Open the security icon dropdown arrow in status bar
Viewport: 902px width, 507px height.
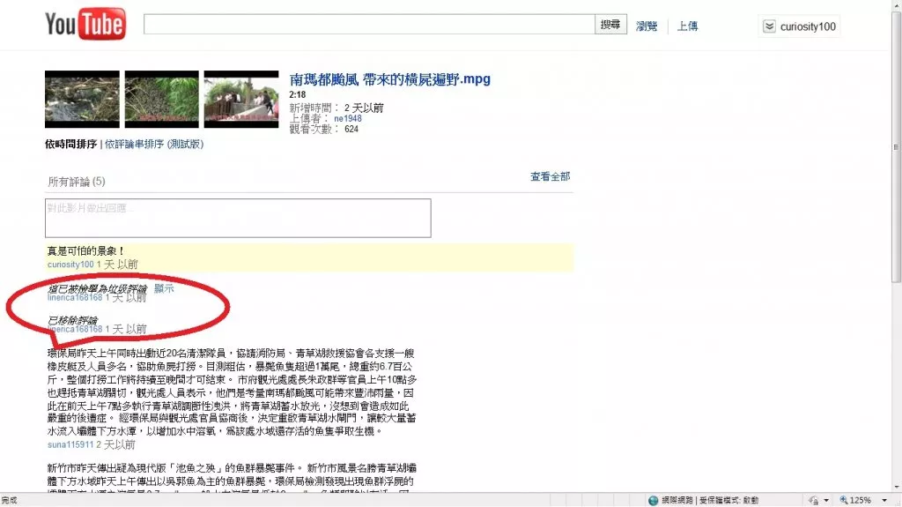[826, 500]
